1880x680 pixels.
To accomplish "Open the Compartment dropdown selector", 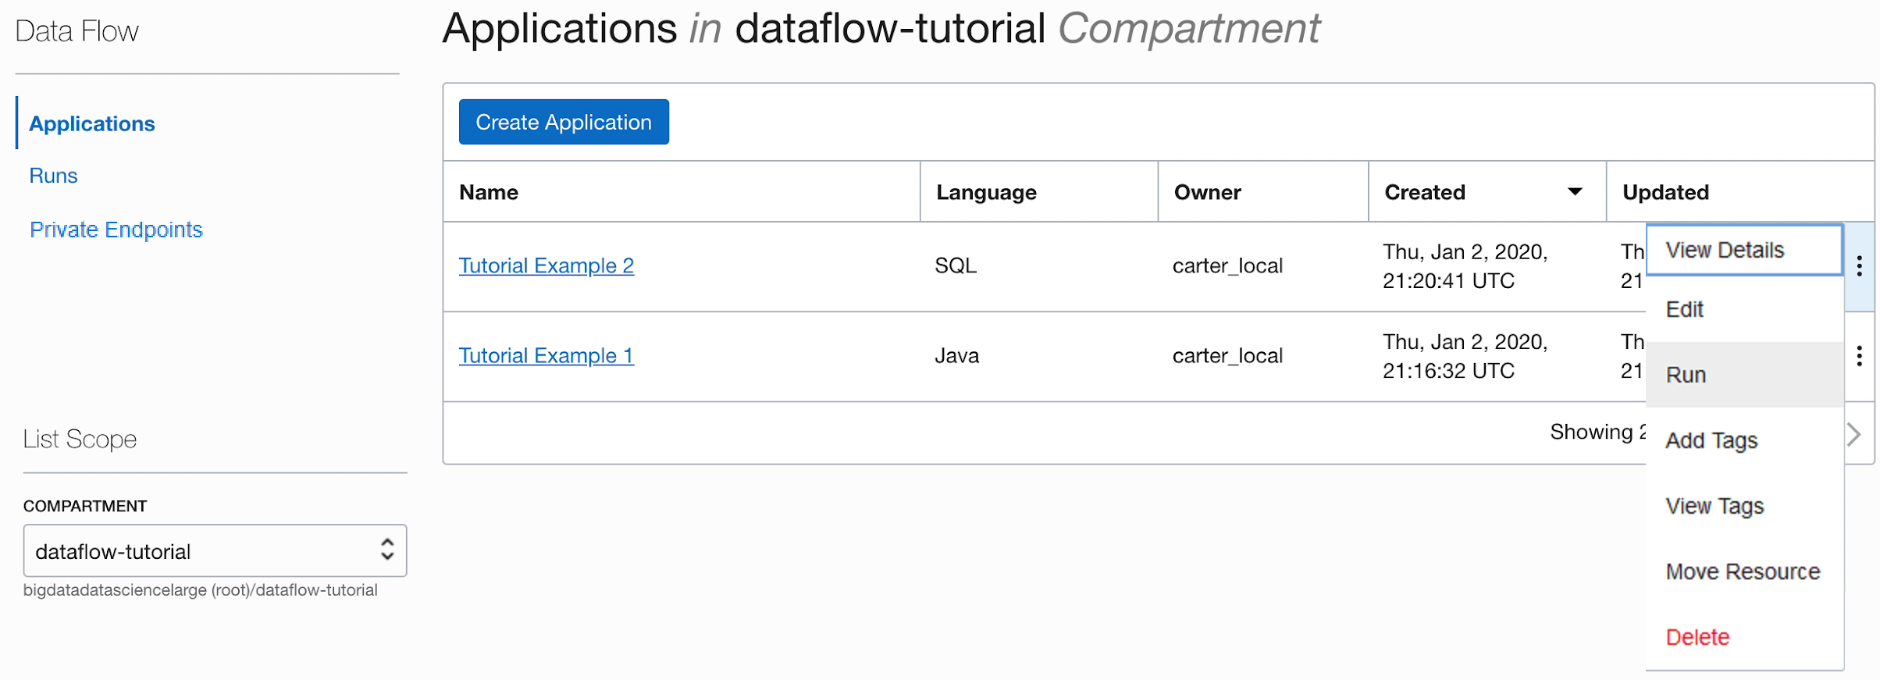I will 215,551.
